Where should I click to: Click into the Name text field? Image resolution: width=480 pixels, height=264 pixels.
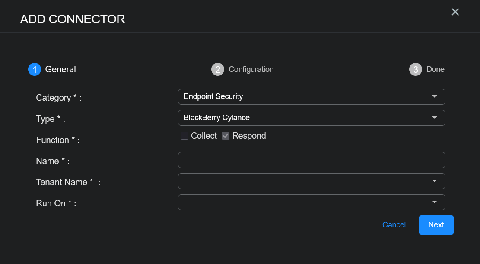(312, 160)
